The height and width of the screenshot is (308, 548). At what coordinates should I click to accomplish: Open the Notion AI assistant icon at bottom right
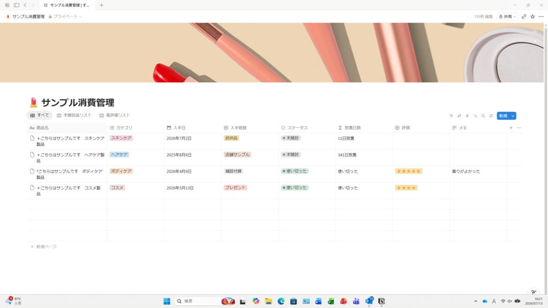534,292
